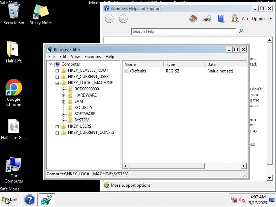The height and width of the screenshot is (207, 276).
Task: Click the (value not set) data cell
Action: [x=220, y=71]
